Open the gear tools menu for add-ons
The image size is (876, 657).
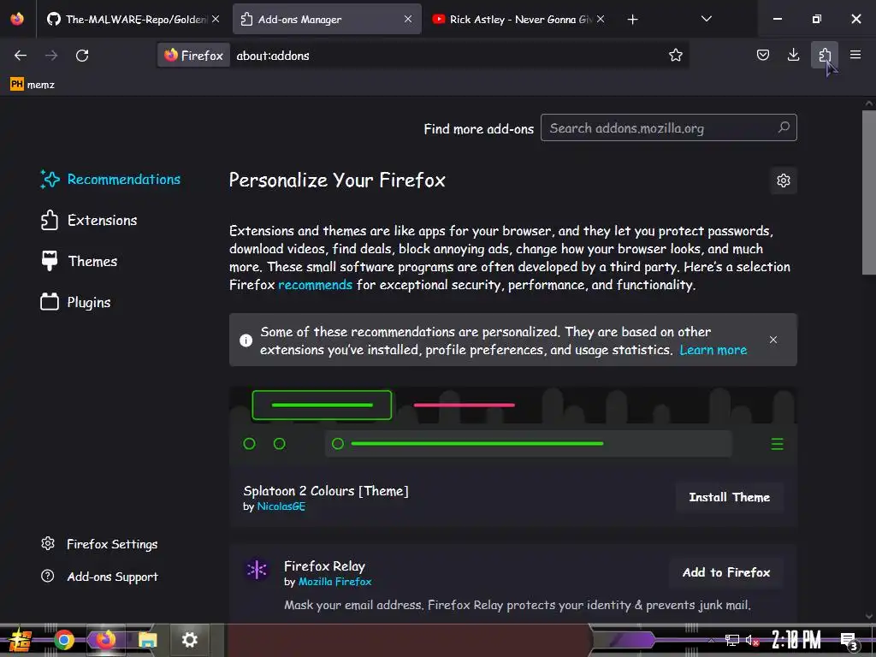pyautogui.click(x=784, y=181)
